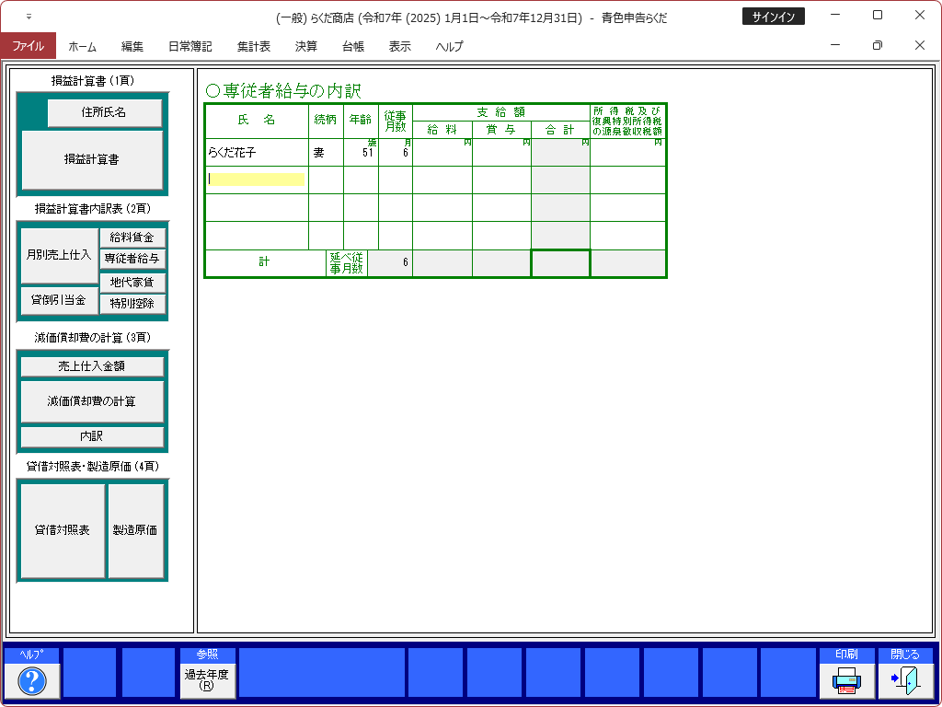
Task: Click the 過去年度 reference button
Action: pos(207,680)
